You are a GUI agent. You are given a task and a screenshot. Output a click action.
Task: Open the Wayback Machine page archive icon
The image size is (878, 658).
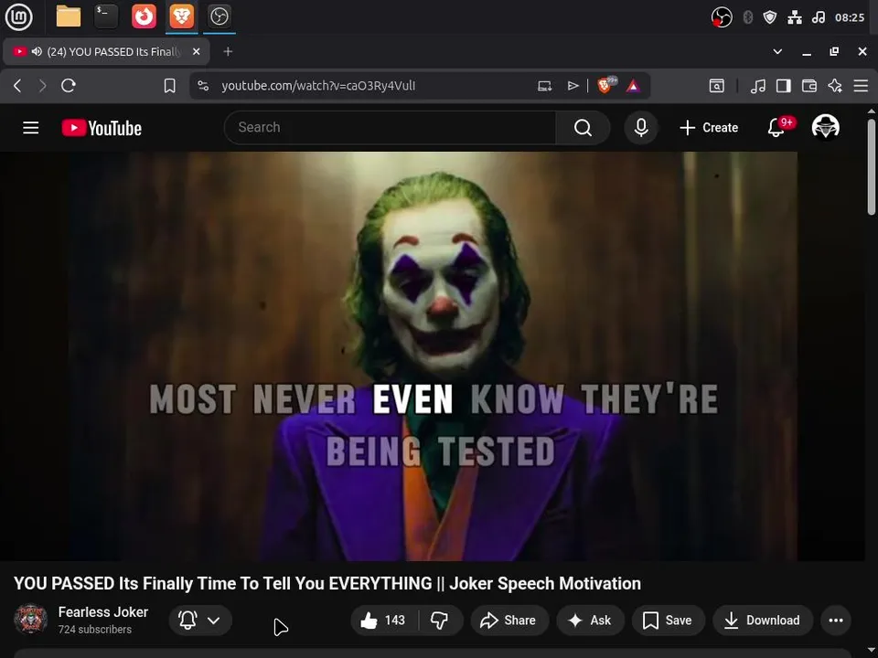pos(717,86)
